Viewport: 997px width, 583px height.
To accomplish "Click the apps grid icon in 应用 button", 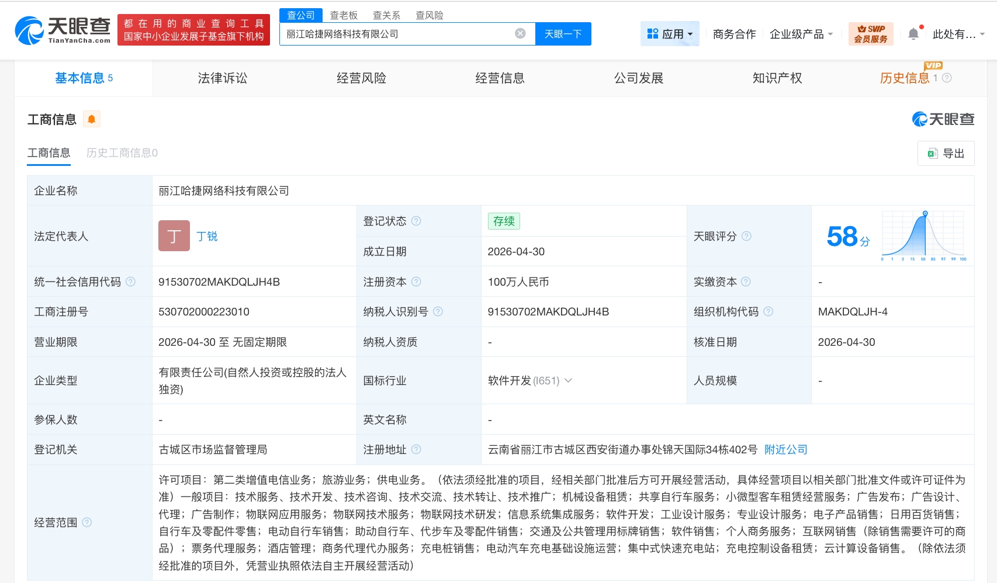I will 653,34.
